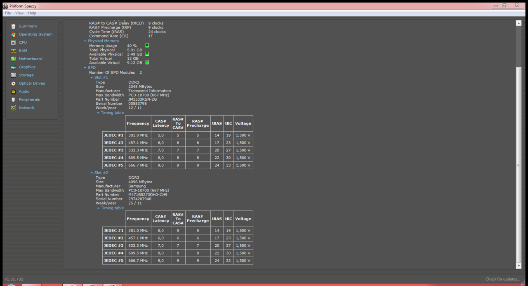
Task: Click the Memory Usage value 40 %
Action: pos(132,46)
